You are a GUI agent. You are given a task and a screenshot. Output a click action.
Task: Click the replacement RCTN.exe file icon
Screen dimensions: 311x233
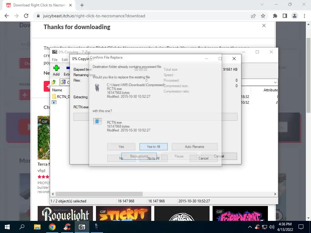[x=97, y=121]
